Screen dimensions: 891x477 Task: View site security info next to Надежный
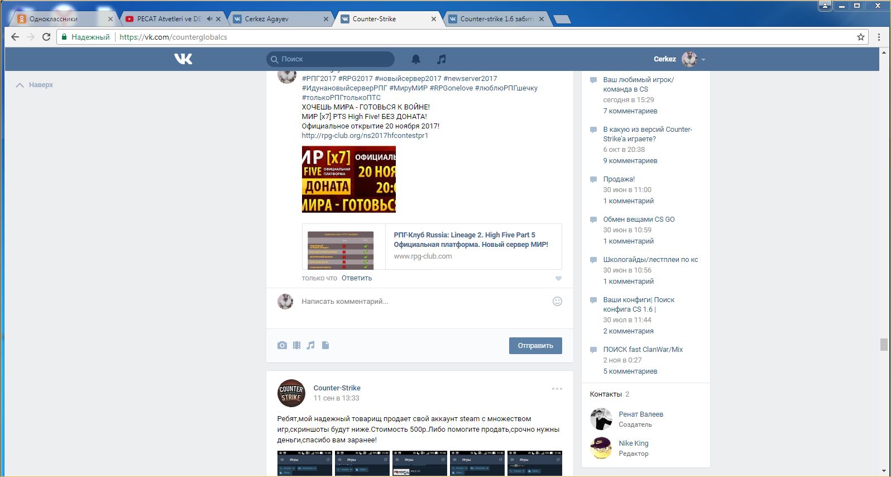(x=85, y=37)
